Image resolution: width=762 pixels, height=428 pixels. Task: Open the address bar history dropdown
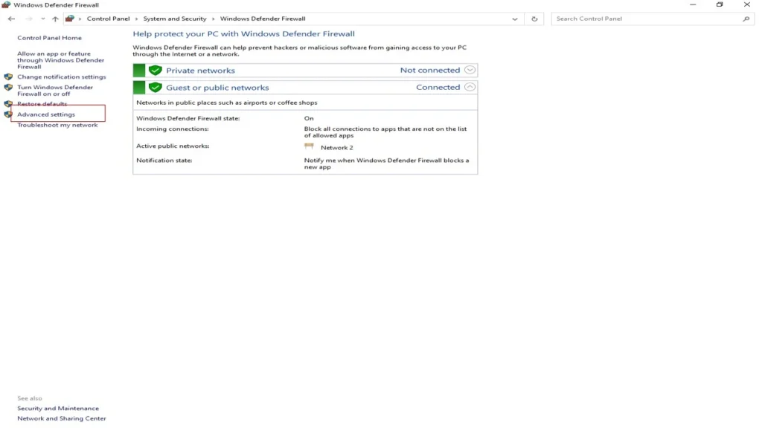click(515, 19)
